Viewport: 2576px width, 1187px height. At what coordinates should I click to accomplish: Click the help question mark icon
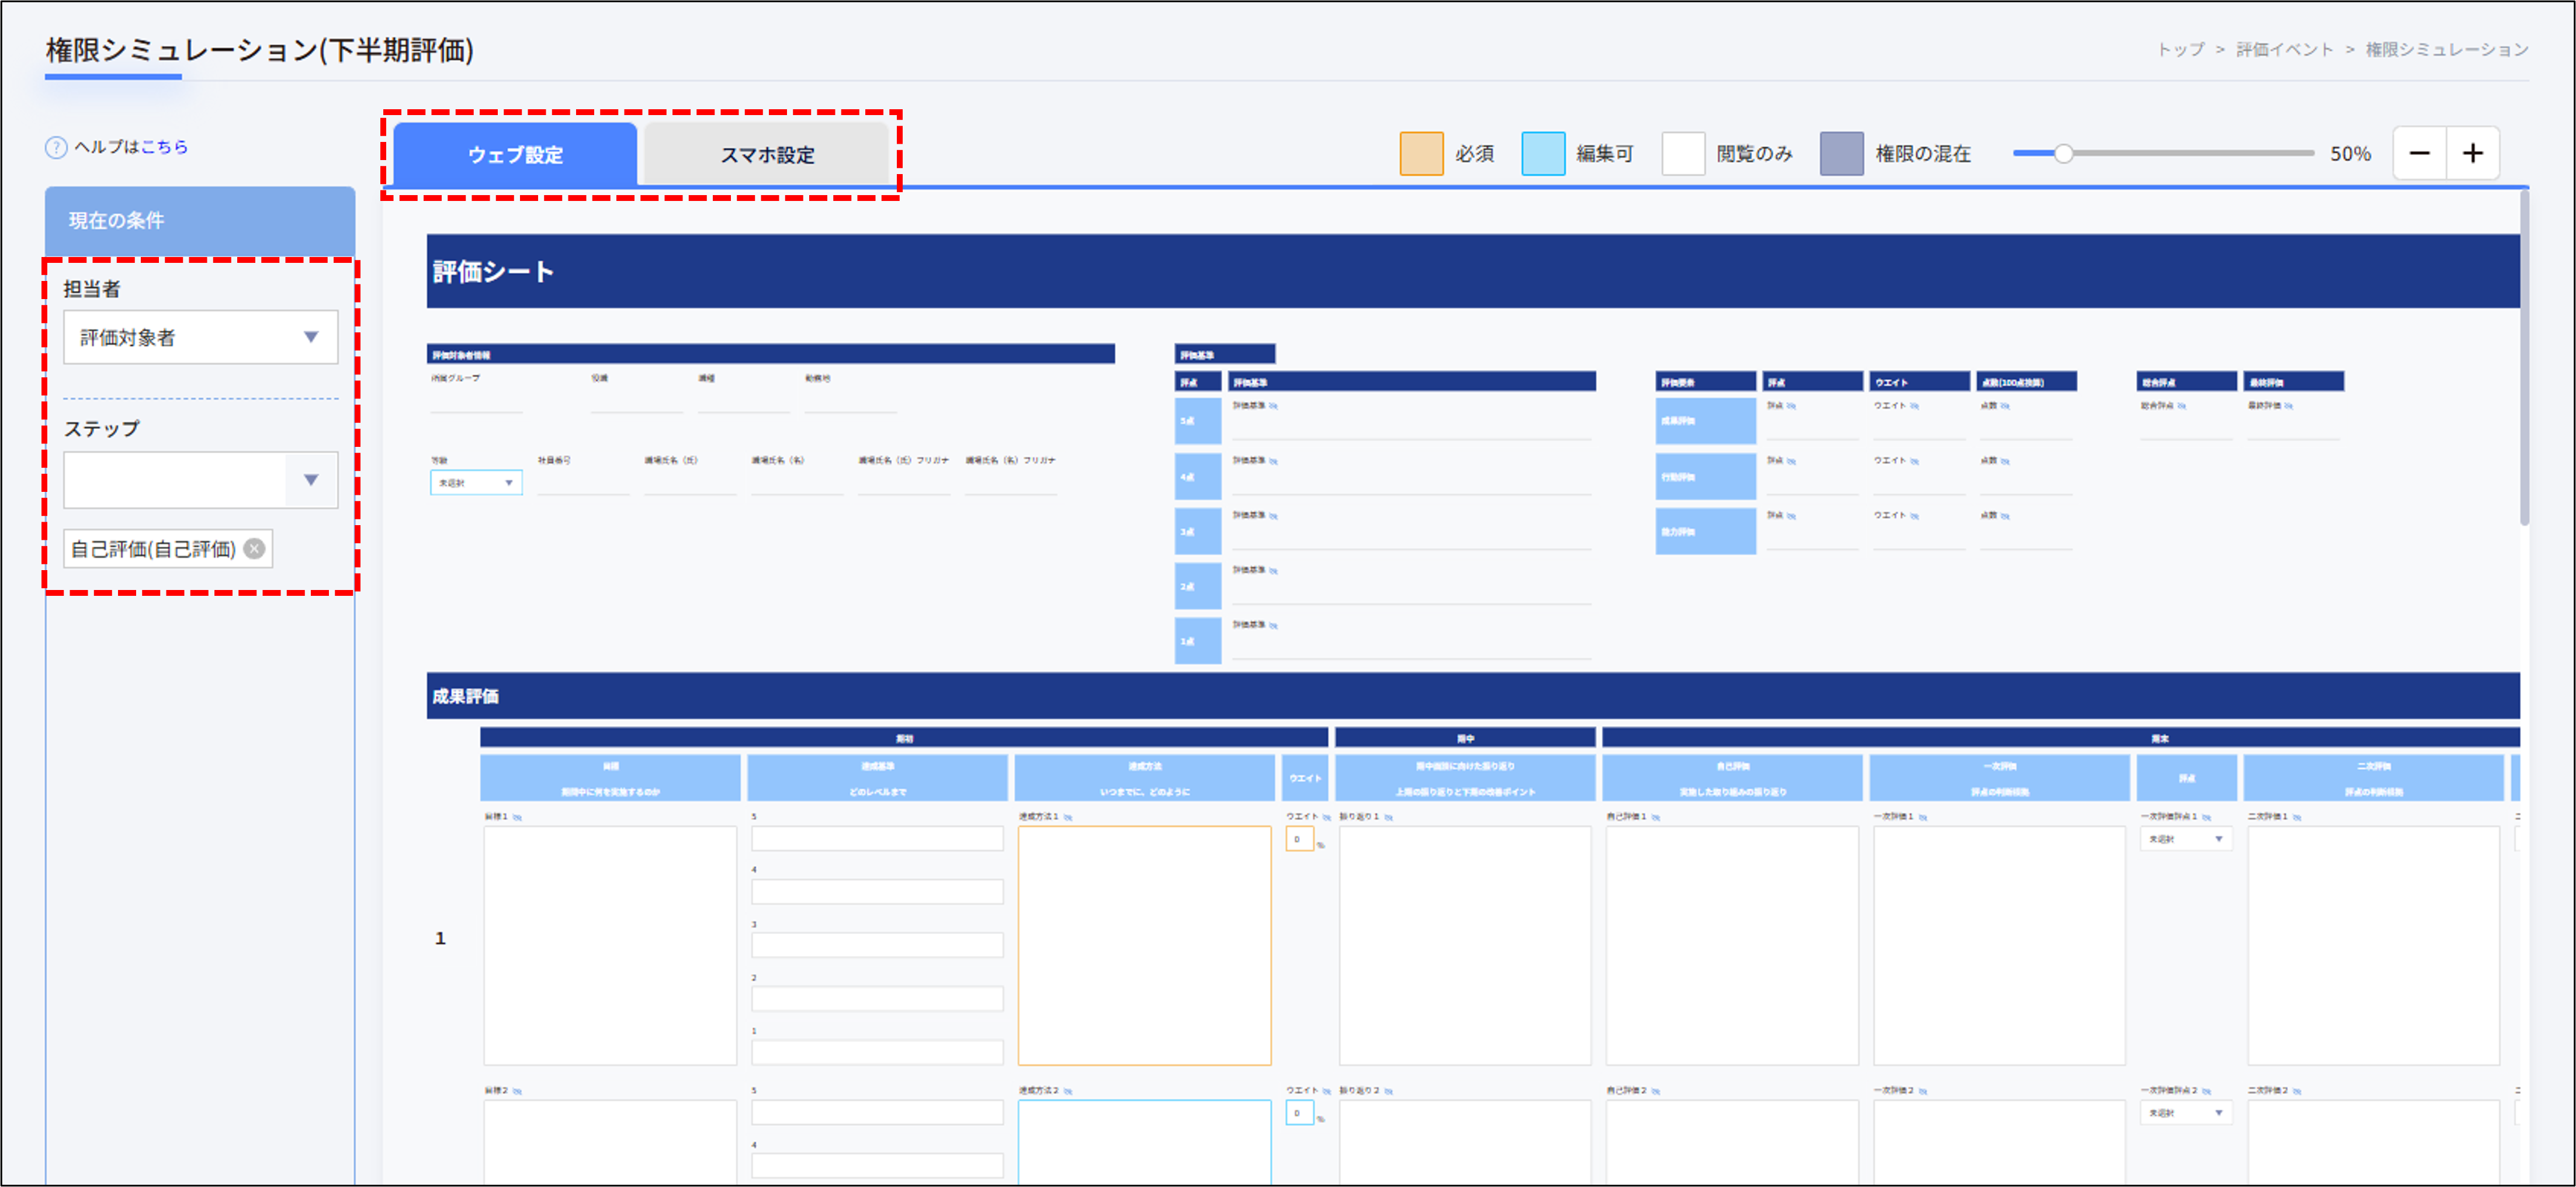coord(56,147)
